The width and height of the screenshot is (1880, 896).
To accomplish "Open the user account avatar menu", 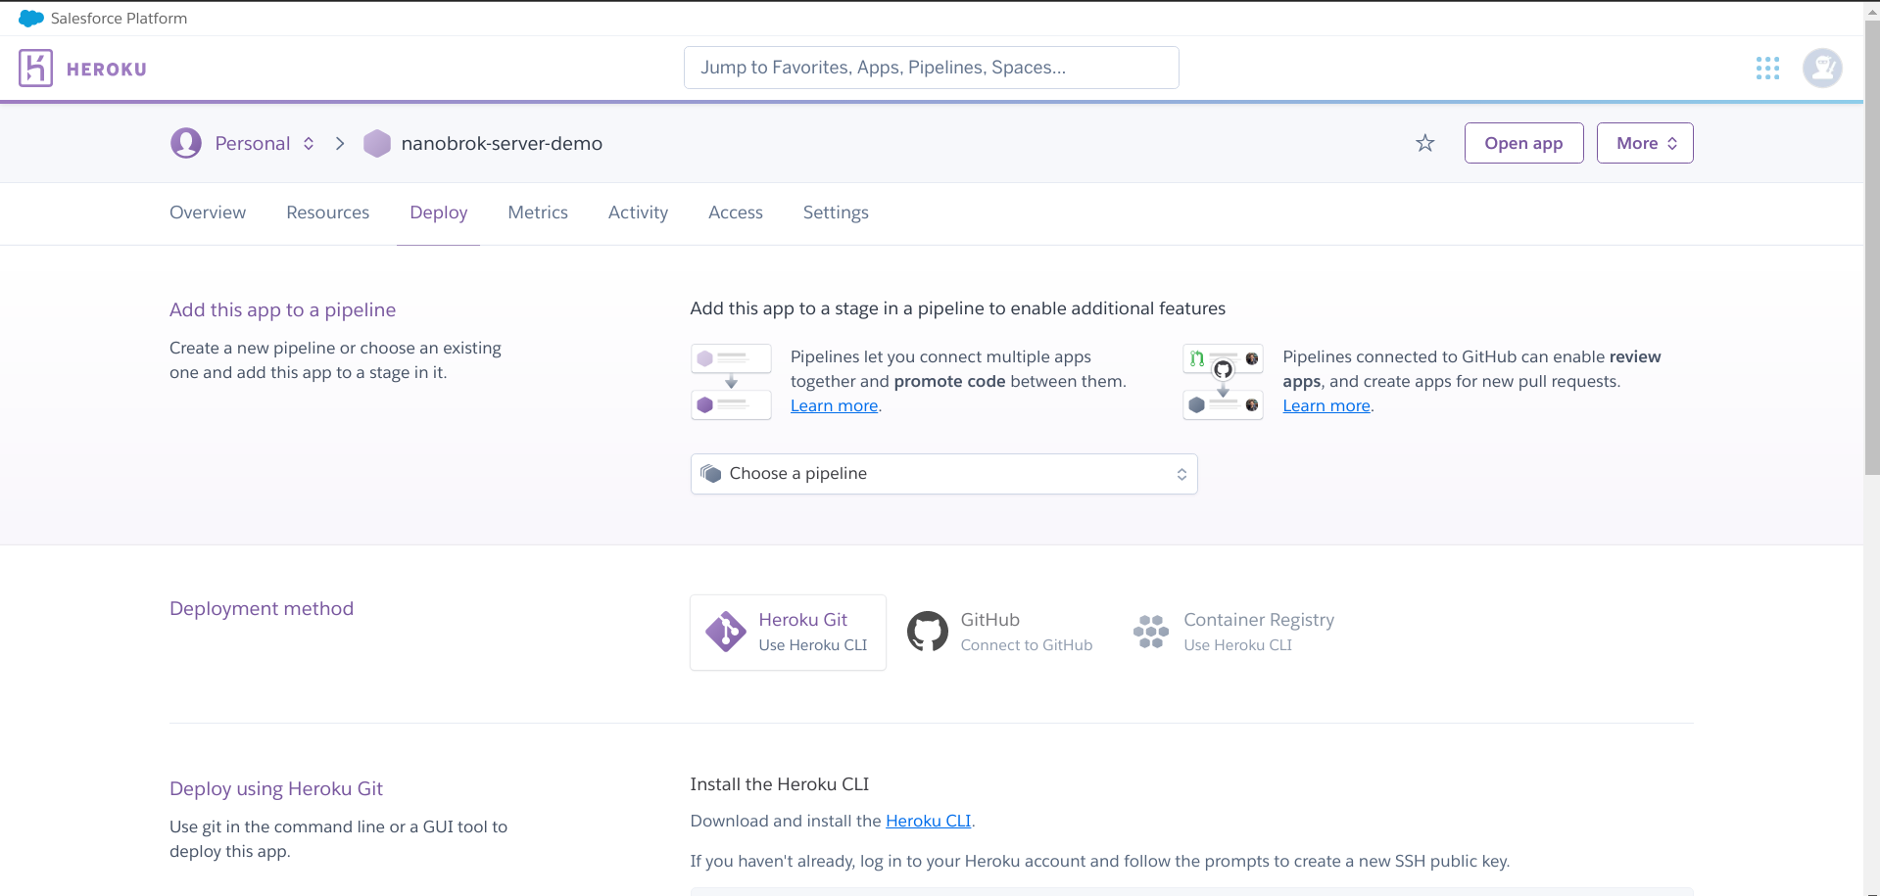I will pyautogui.click(x=1822, y=68).
